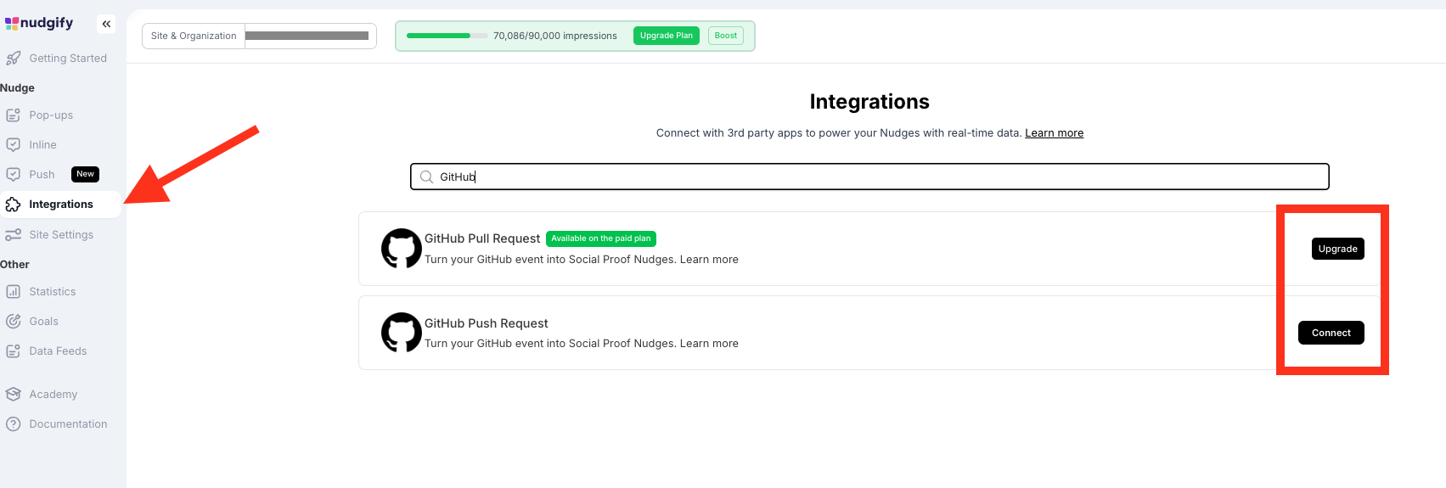The height and width of the screenshot is (488, 1446).
Task: Click the Statistics chart icon
Action: pyautogui.click(x=13, y=291)
